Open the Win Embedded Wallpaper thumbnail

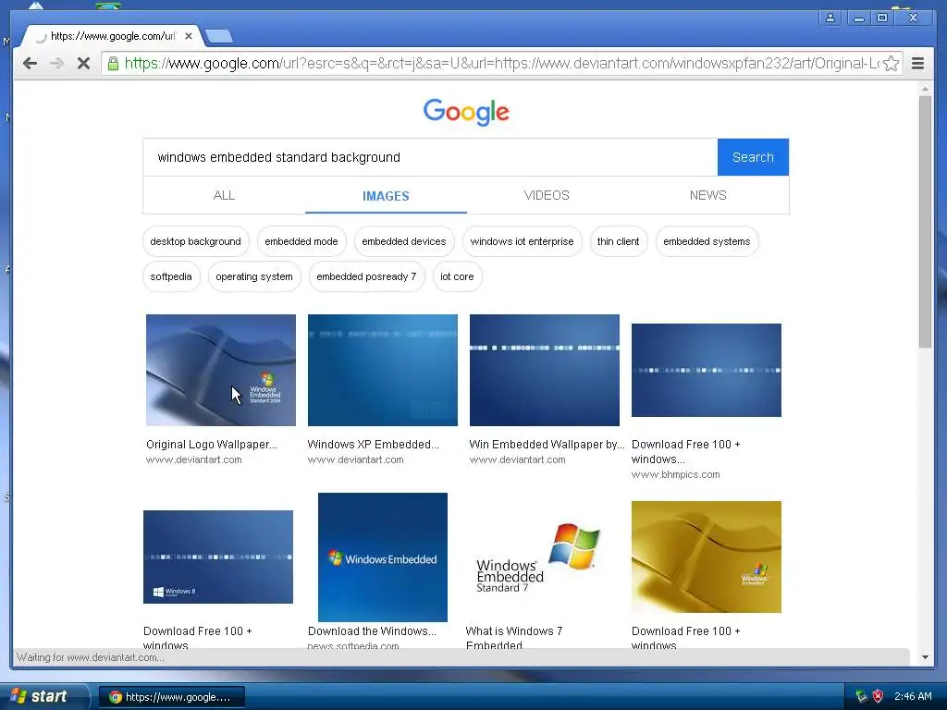click(x=544, y=370)
